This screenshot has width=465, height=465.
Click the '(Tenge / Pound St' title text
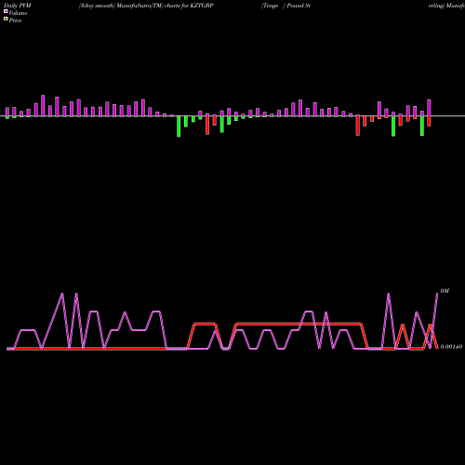click(286, 6)
